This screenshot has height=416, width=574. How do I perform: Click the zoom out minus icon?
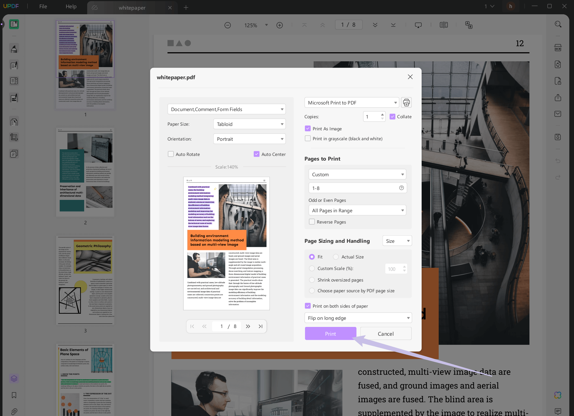227,25
